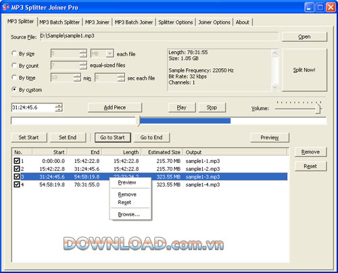Click the Go to Start button

click(112, 137)
